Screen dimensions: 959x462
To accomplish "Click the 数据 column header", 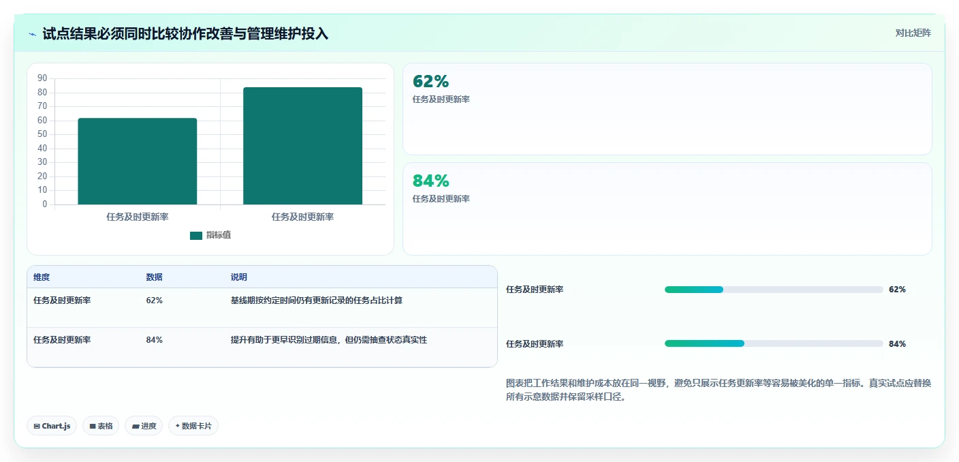I will tap(154, 277).
